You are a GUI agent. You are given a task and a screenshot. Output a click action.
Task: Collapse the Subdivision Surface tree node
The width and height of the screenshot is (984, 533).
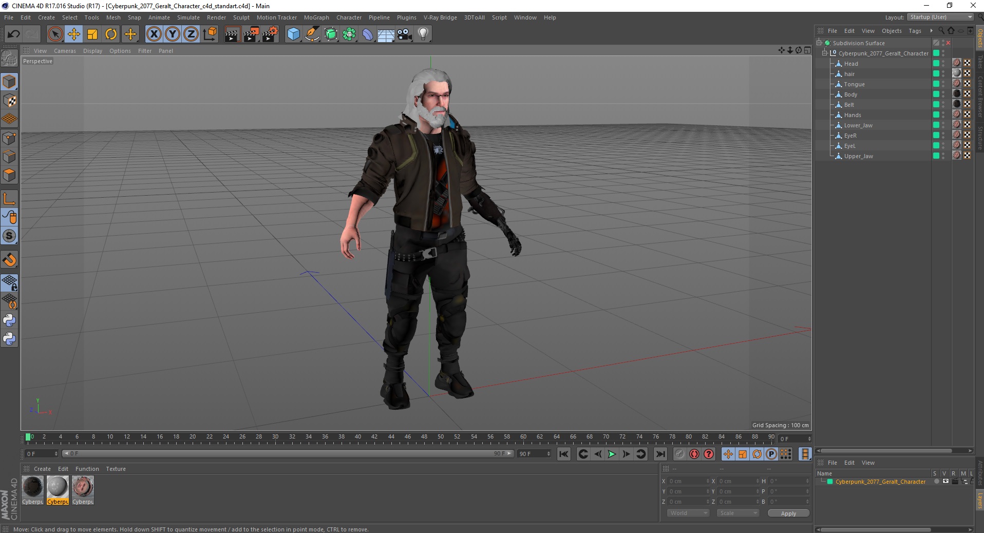(820, 43)
